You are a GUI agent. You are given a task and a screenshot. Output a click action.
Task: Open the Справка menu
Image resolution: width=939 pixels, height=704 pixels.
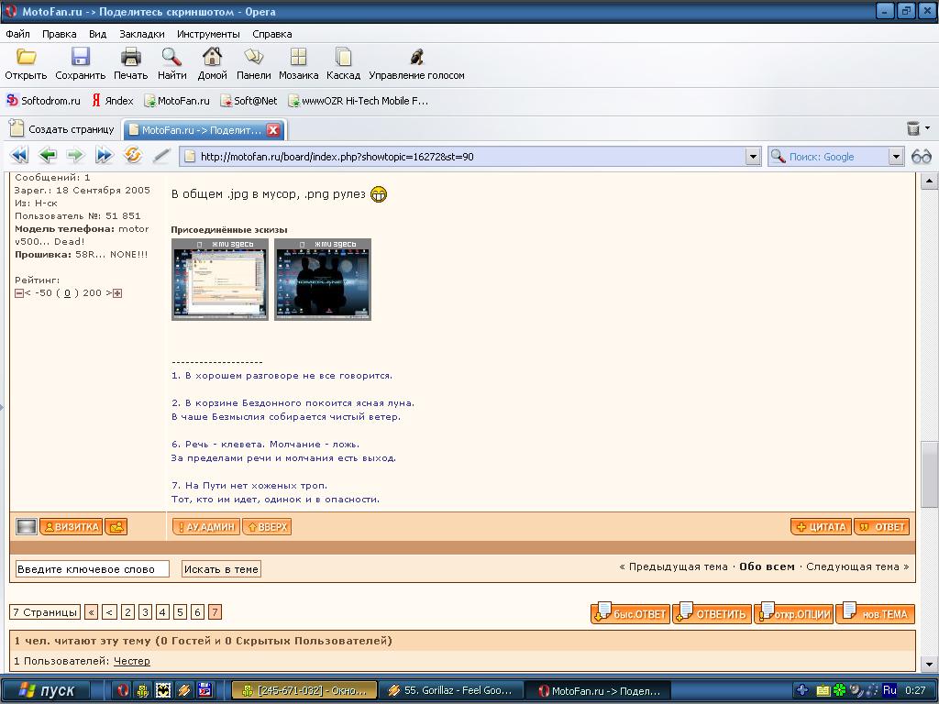click(x=271, y=34)
